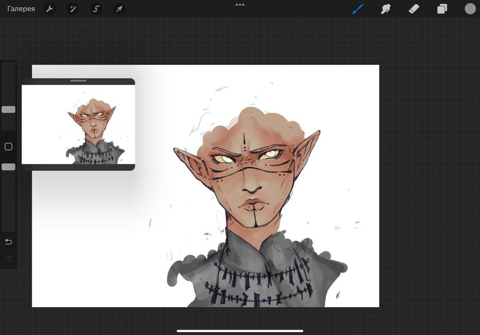Tap the elf image inside the Reference window
Screen dimensions: 480x335
(x=94, y=127)
